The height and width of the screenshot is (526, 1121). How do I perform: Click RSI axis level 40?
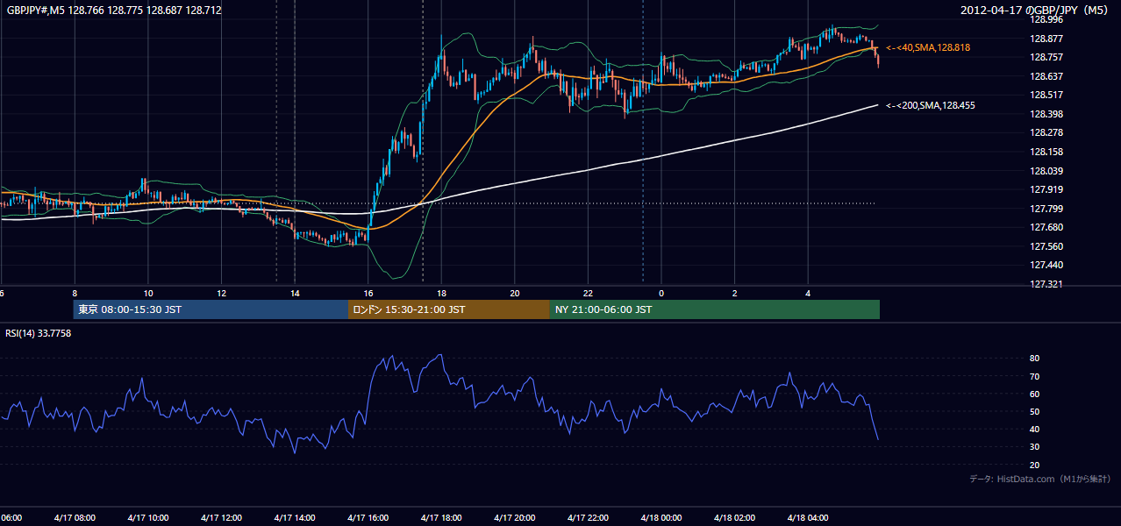pos(1034,429)
